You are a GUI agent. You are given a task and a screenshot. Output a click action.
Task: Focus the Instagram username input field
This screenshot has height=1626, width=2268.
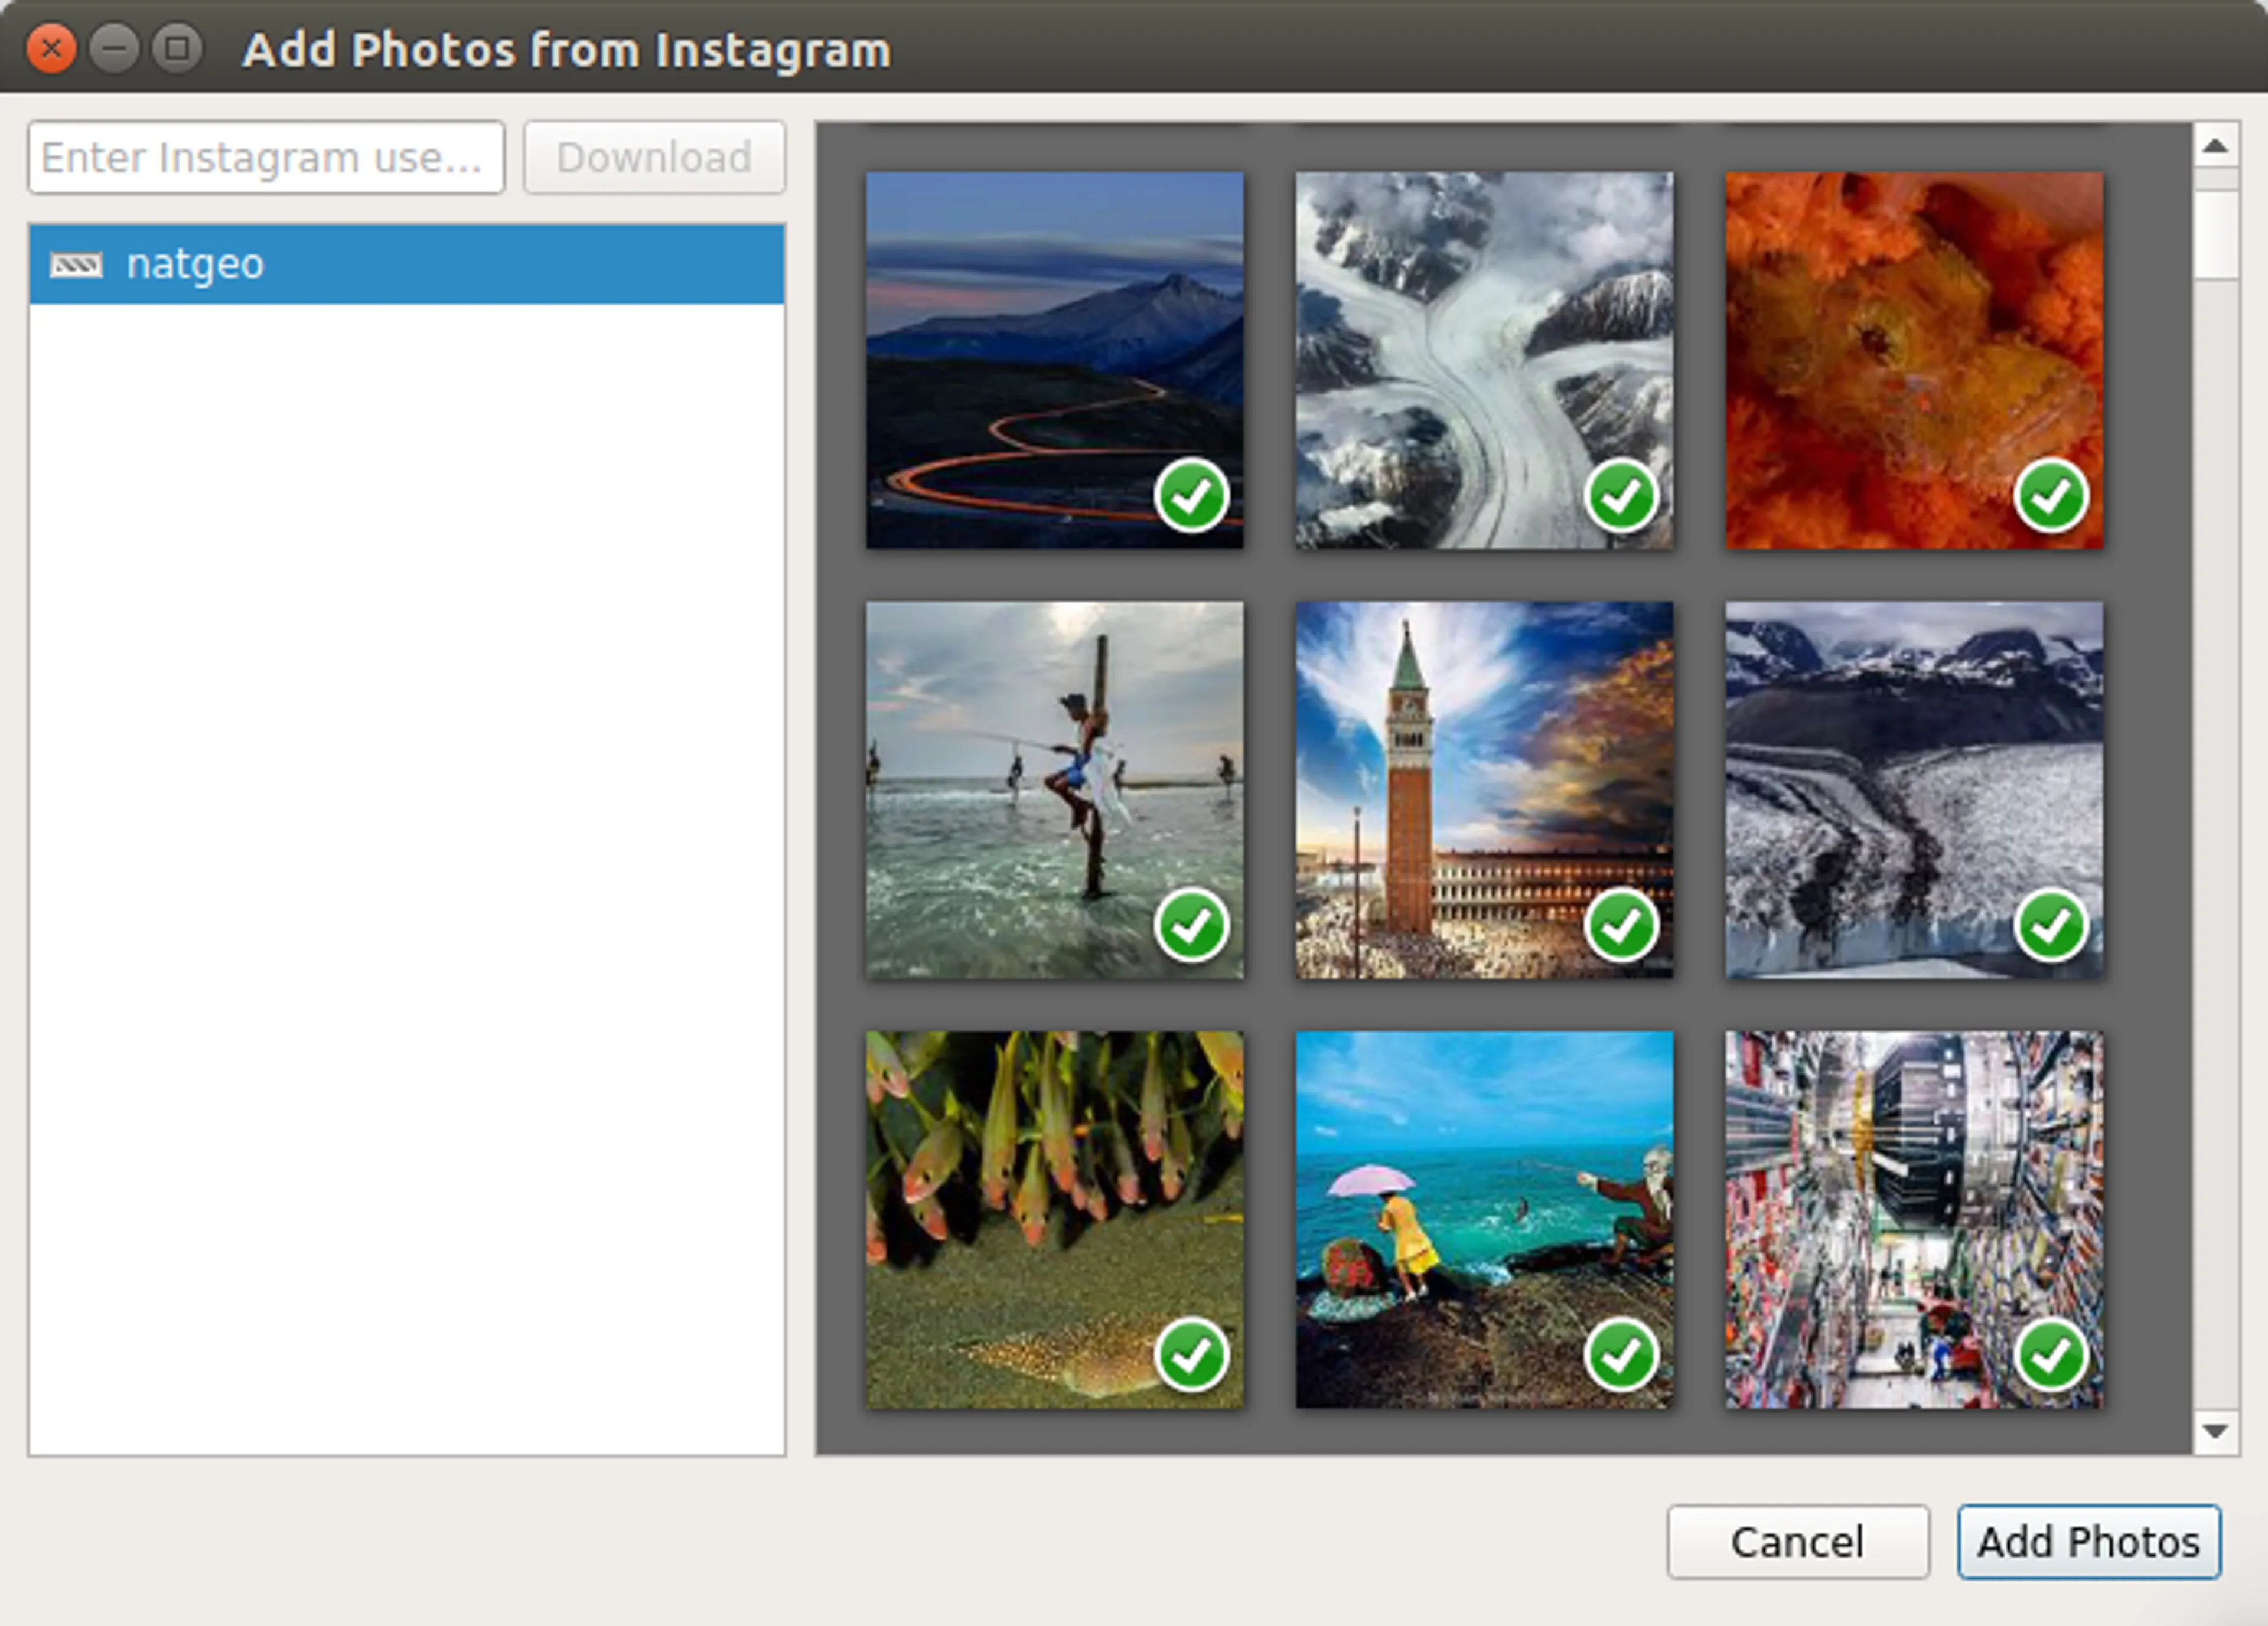click(265, 158)
